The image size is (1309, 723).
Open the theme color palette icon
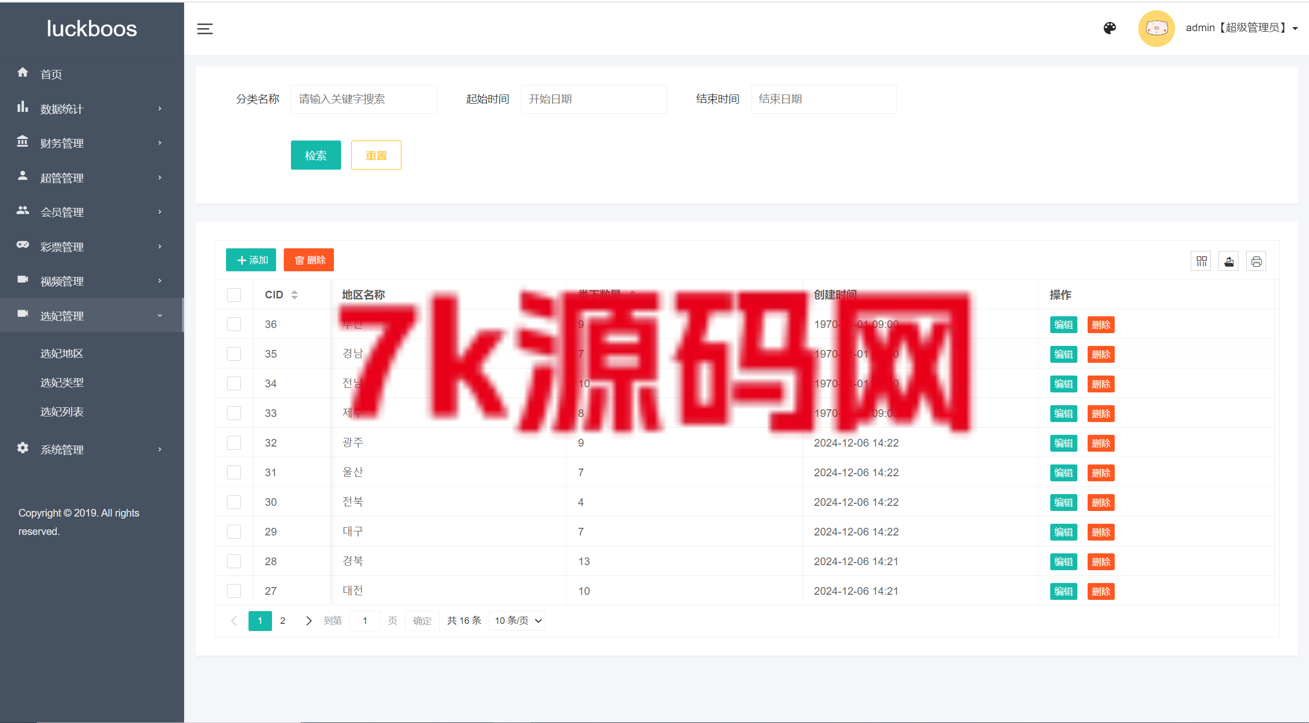point(1110,28)
